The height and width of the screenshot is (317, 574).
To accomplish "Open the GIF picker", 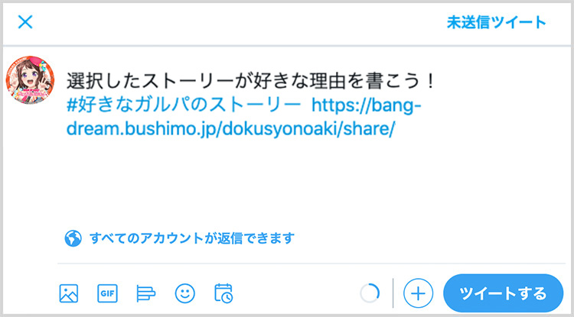I will pos(107,293).
